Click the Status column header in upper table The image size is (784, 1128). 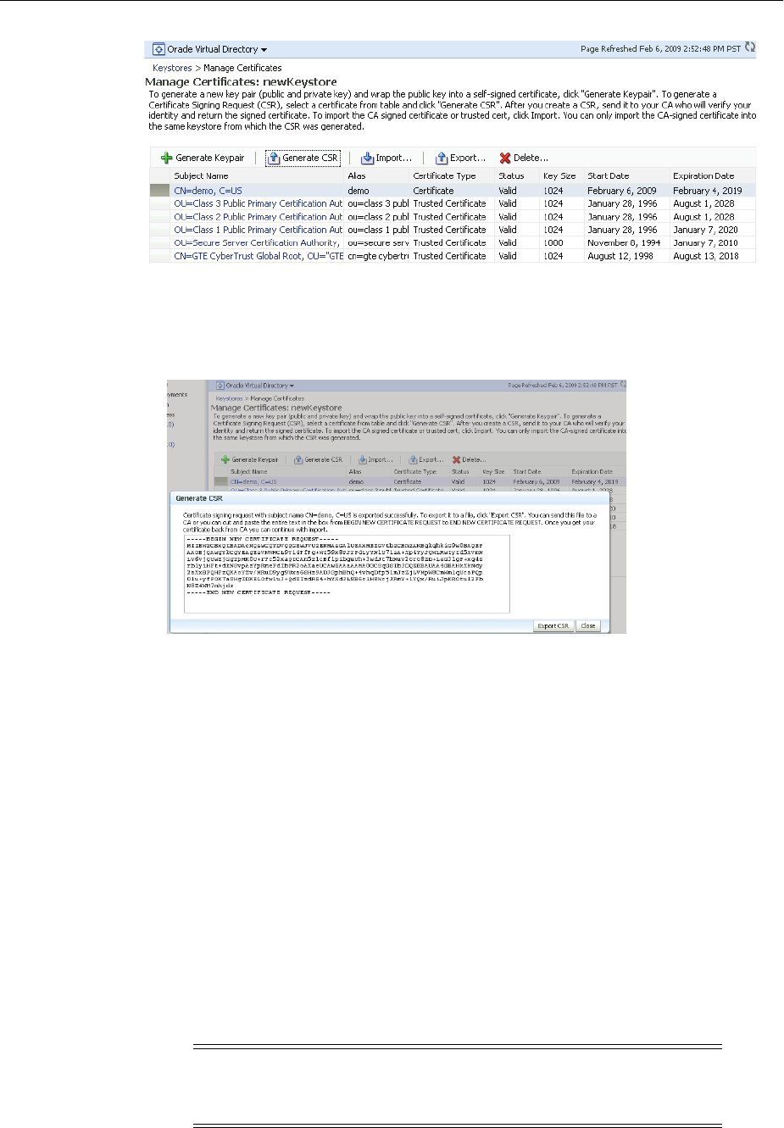(511, 175)
